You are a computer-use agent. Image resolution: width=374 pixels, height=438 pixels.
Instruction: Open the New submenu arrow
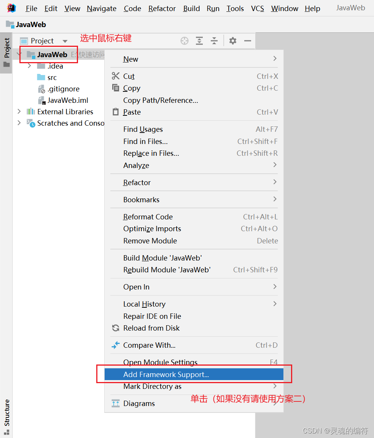275,58
